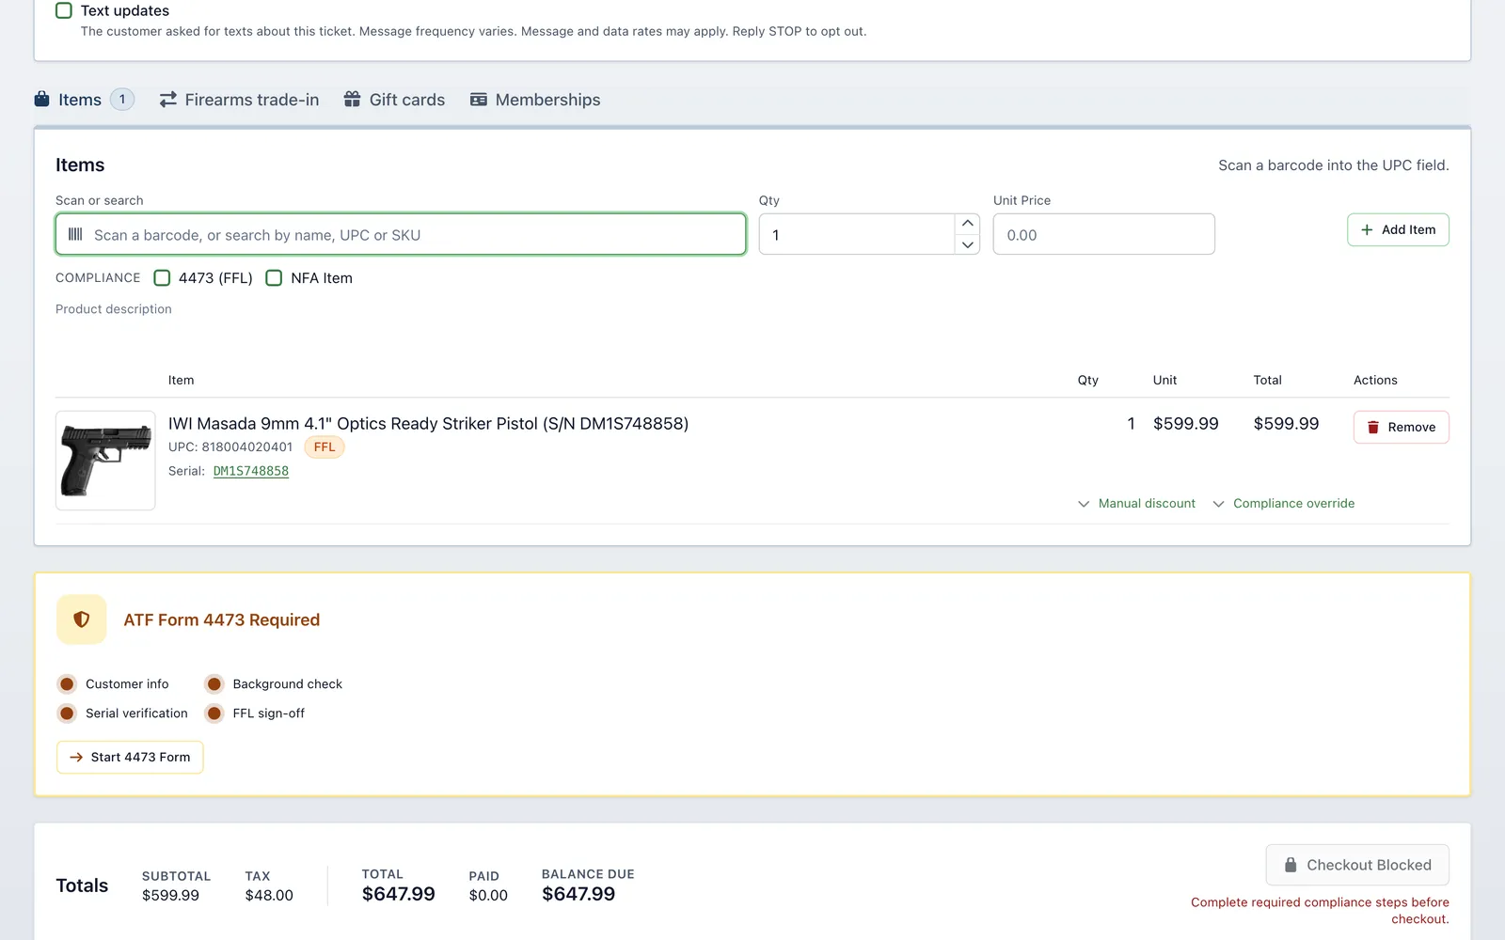Image resolution: width=1505 pixels, height=940 pixels.
Task: Click the Add Item button
Action: tap(1398, 229)
